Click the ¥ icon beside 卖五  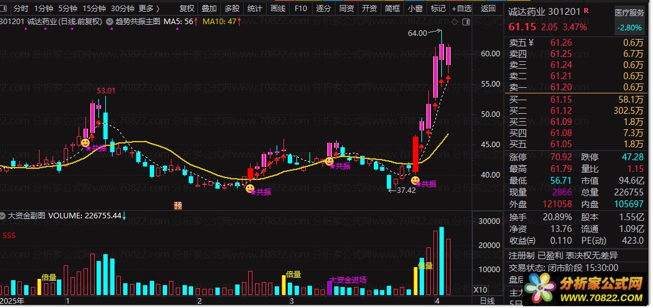point(532,43)
